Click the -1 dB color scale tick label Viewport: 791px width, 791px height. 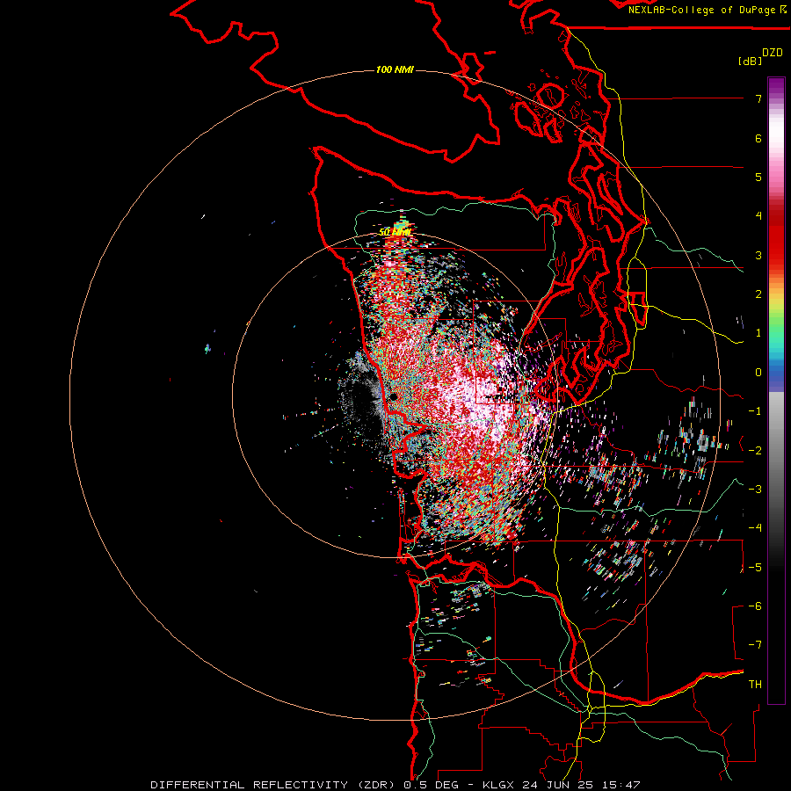755,411
